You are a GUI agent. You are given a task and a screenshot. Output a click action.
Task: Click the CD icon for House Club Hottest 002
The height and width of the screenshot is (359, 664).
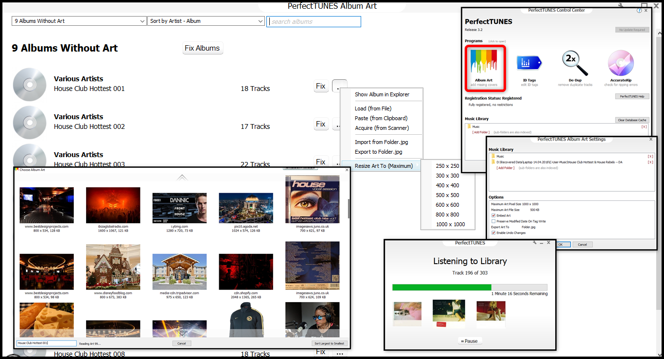click(30, 122)
